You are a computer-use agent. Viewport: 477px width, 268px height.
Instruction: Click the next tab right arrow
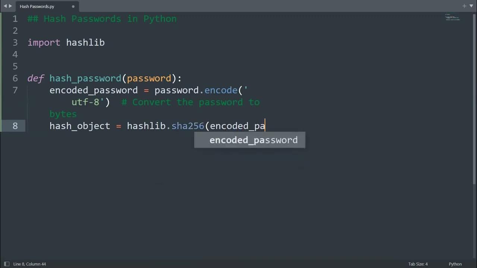(x=10, y=6)
